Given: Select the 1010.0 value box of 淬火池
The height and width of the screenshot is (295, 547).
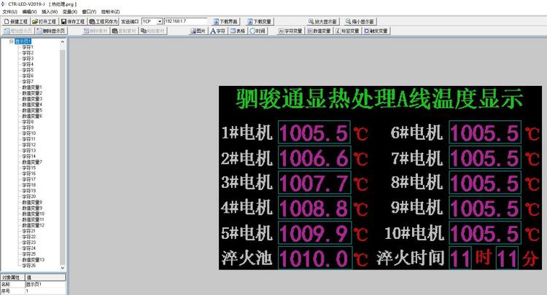Looking at the screenshot, I should point(314,258).
